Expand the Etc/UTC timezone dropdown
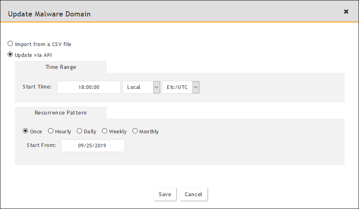359x209 pixels. click(x=181, y=87)
